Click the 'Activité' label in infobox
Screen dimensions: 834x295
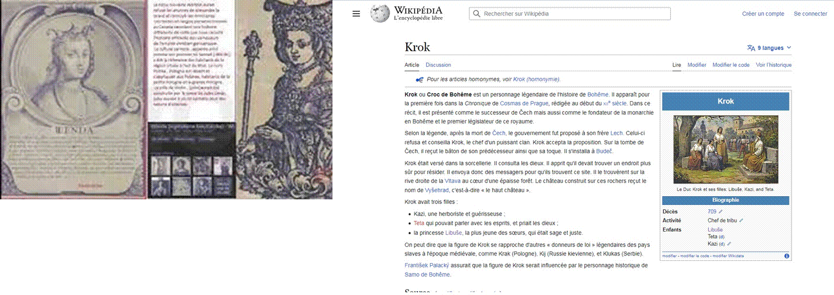pyautogui.click(x=672, y=221)
